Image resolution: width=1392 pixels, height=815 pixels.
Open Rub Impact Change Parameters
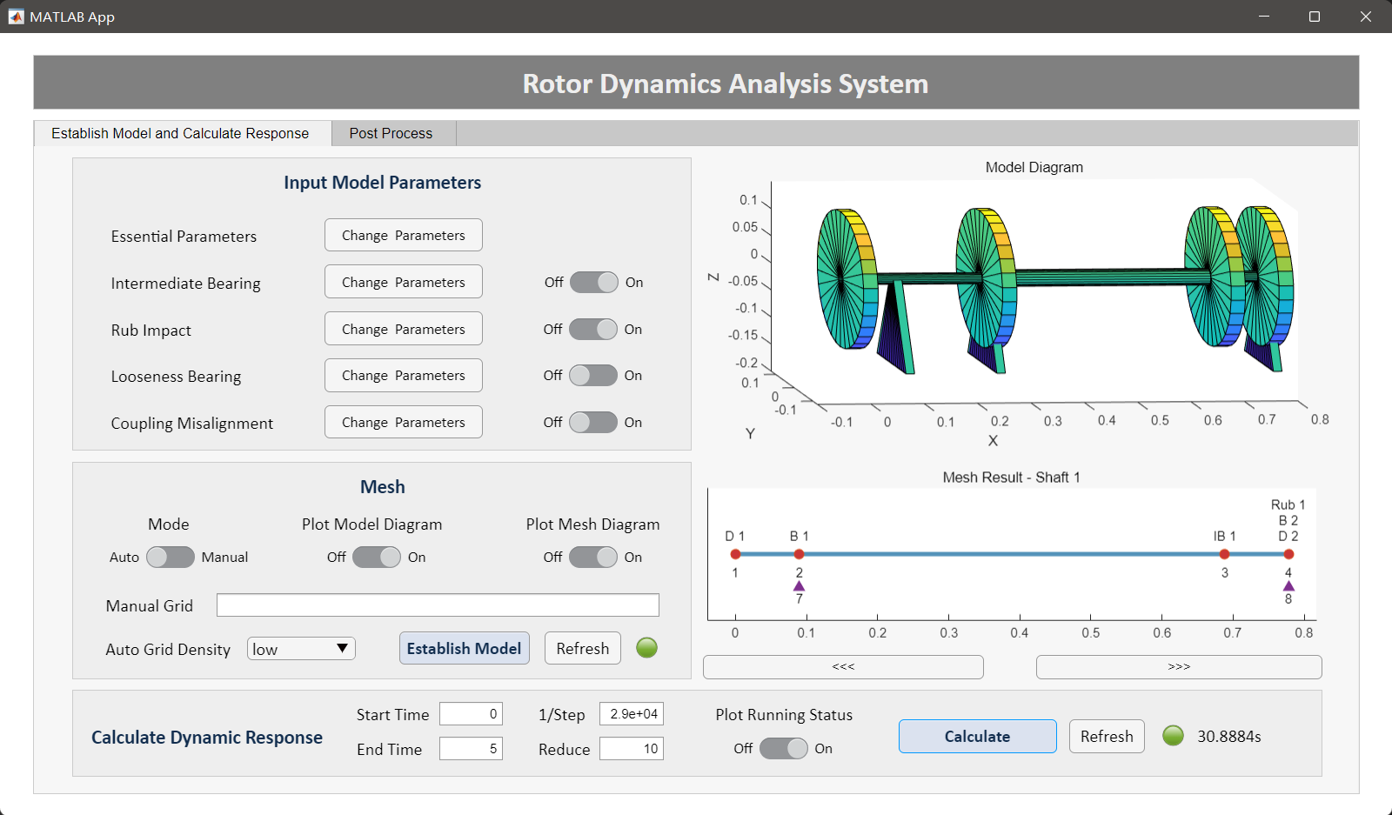coord(404,329)
